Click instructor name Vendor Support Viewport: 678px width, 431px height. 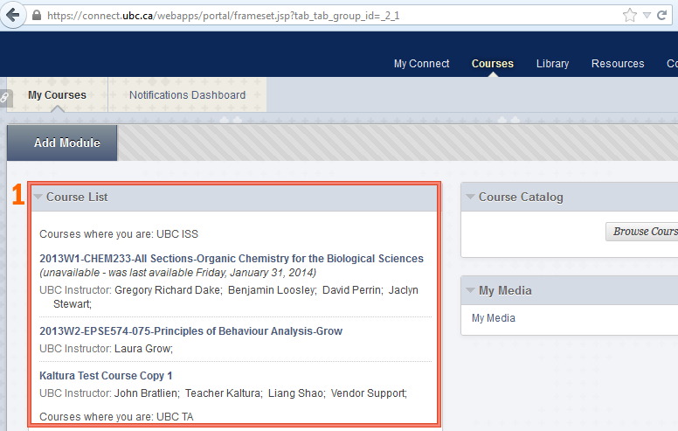click(x=369, y=393)
